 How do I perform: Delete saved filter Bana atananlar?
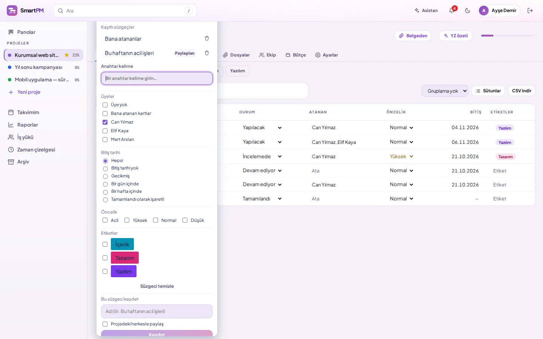[207, 38]
